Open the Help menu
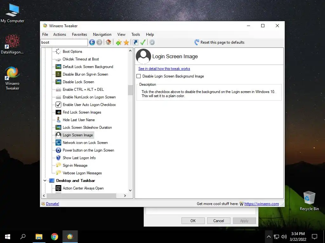The width and height of the screenshot is (325, 243). (150, 34)
